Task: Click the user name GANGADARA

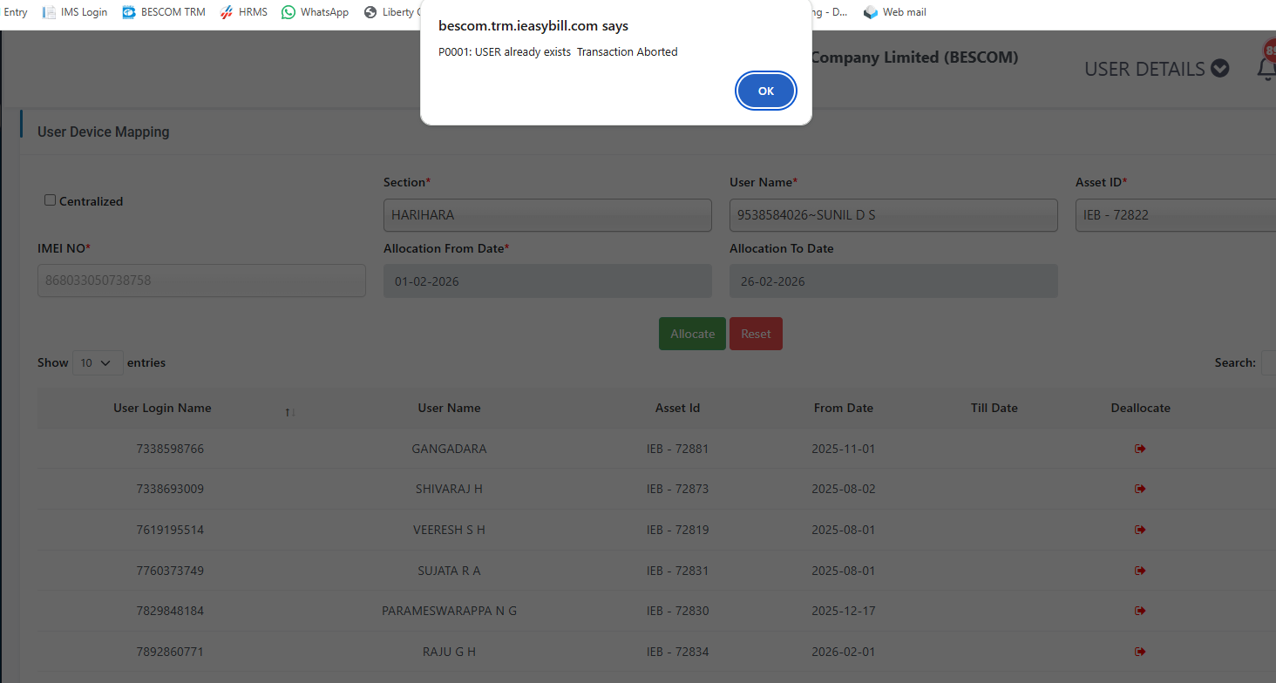Action: [449, 449]
